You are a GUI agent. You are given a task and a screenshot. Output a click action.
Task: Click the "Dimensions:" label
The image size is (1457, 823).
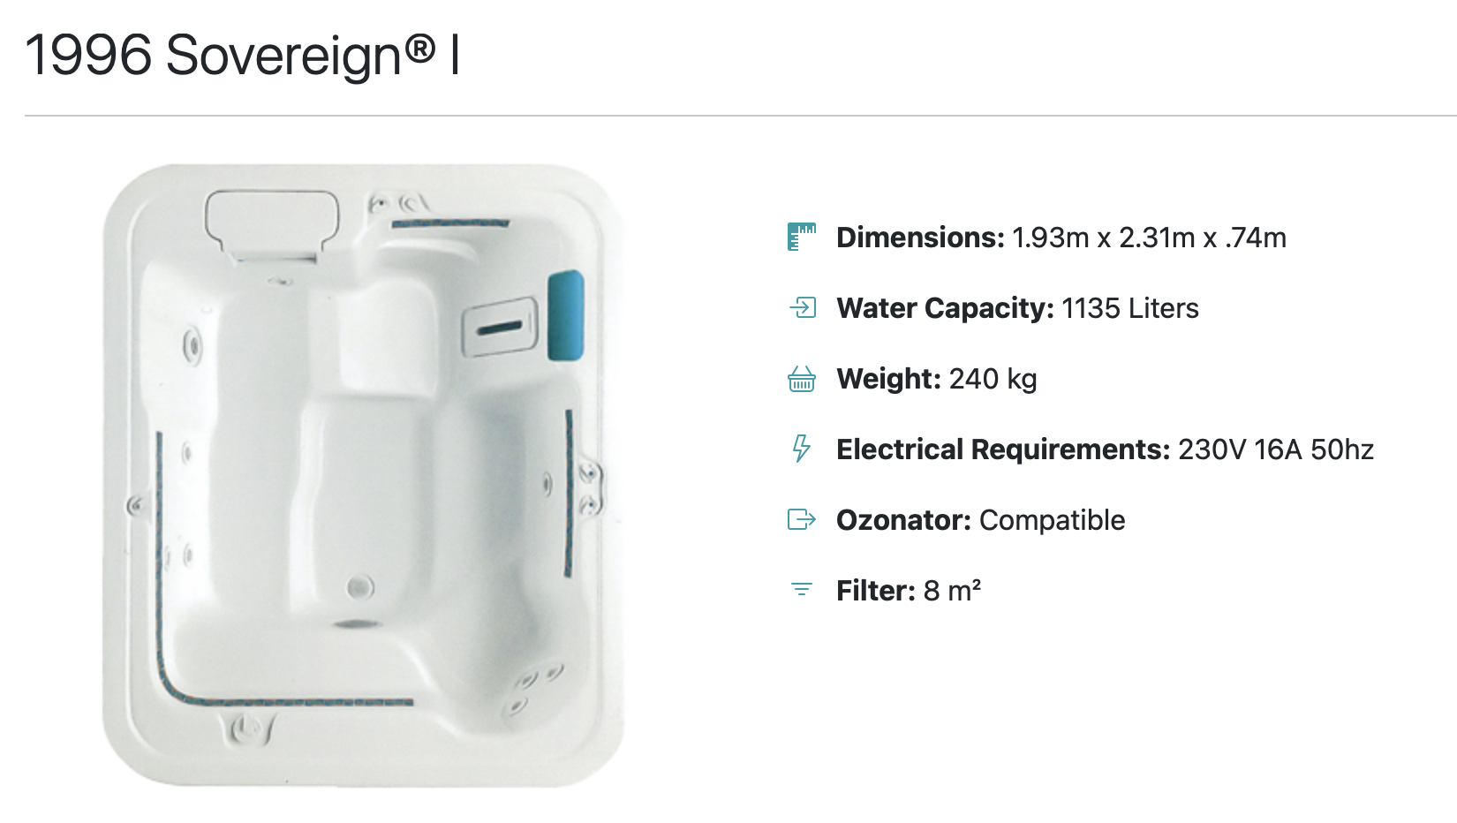pyautogui.click(x=920, y=238)
